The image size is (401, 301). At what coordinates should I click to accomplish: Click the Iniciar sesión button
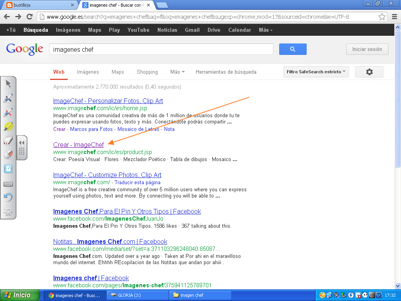click(367, 49)
